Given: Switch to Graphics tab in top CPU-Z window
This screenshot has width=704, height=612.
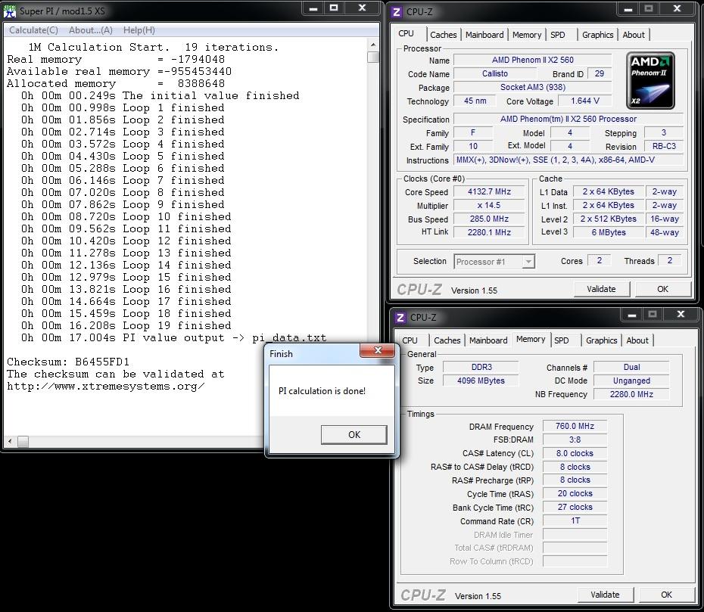Looking at the screenshot, I should 597,35.
